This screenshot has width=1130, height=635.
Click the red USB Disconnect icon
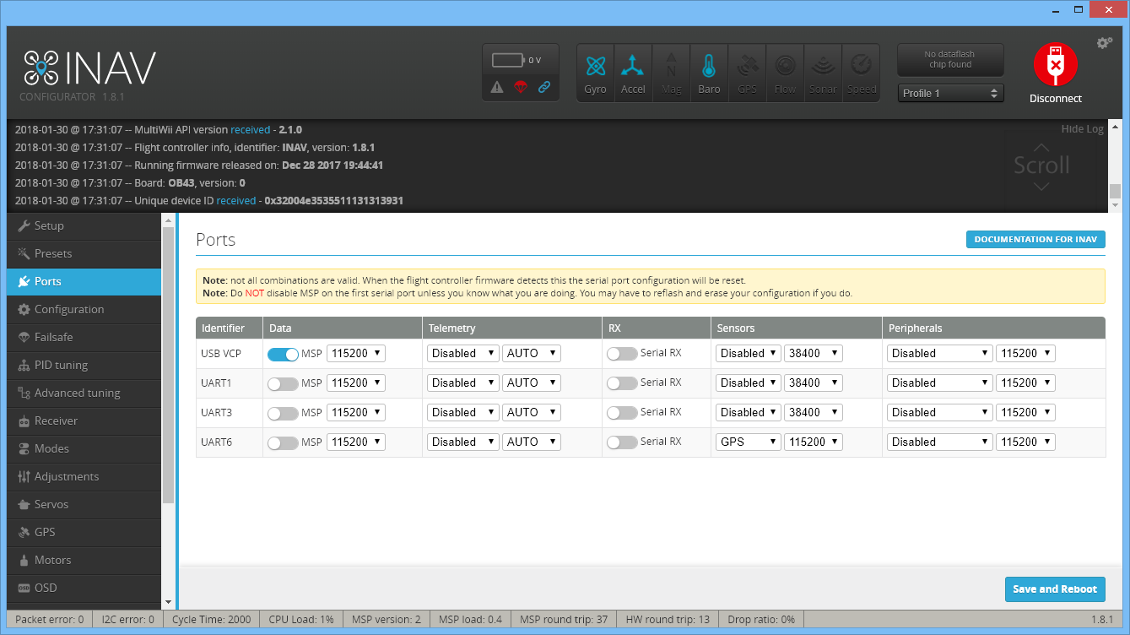(x=1055, y=64)
